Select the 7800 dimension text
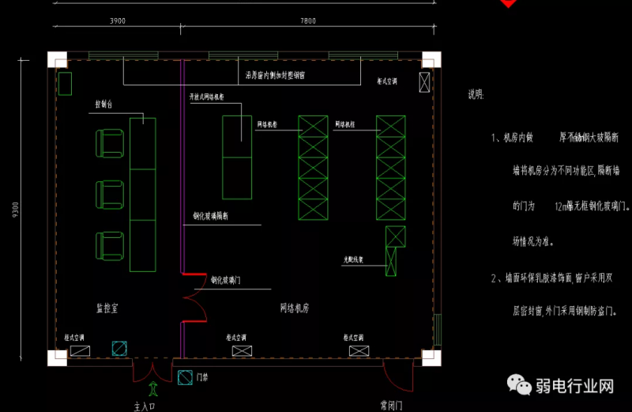This screenshot has height=412, width=632. click(x=307, y=21)
